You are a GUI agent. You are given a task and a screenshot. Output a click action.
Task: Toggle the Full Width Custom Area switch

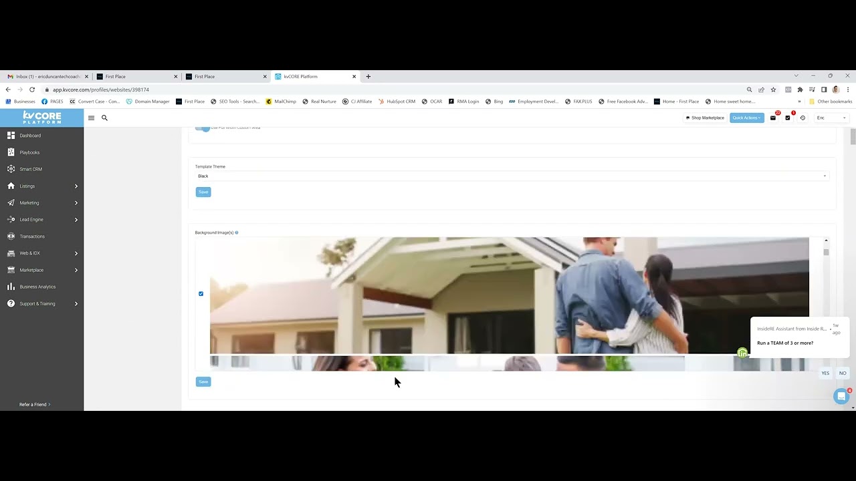click(x=203, y=128)
